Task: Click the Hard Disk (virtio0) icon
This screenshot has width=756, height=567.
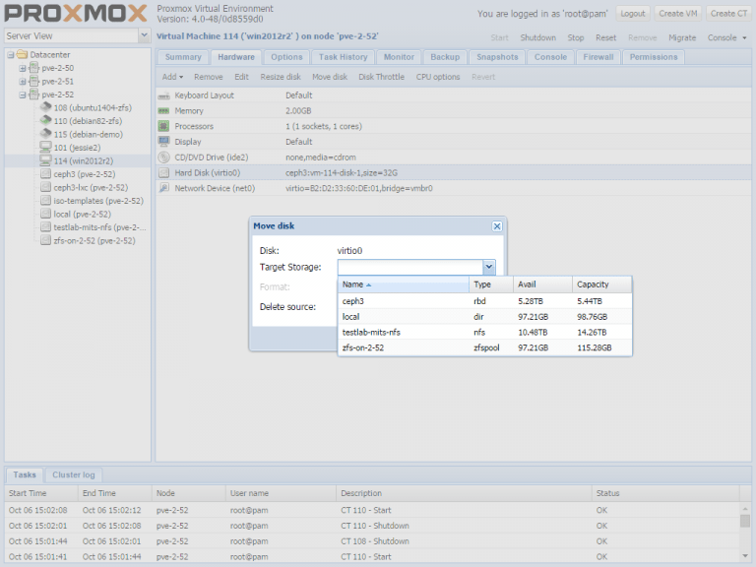Action: [164, 172]
